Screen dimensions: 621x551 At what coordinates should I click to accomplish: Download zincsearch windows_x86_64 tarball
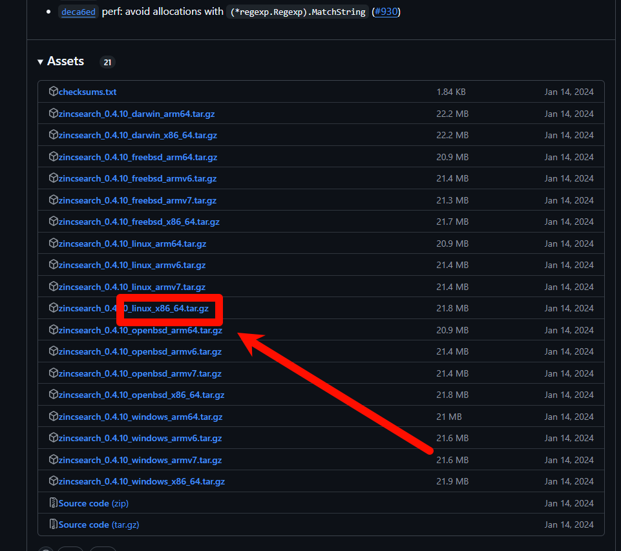click(142, 482)
